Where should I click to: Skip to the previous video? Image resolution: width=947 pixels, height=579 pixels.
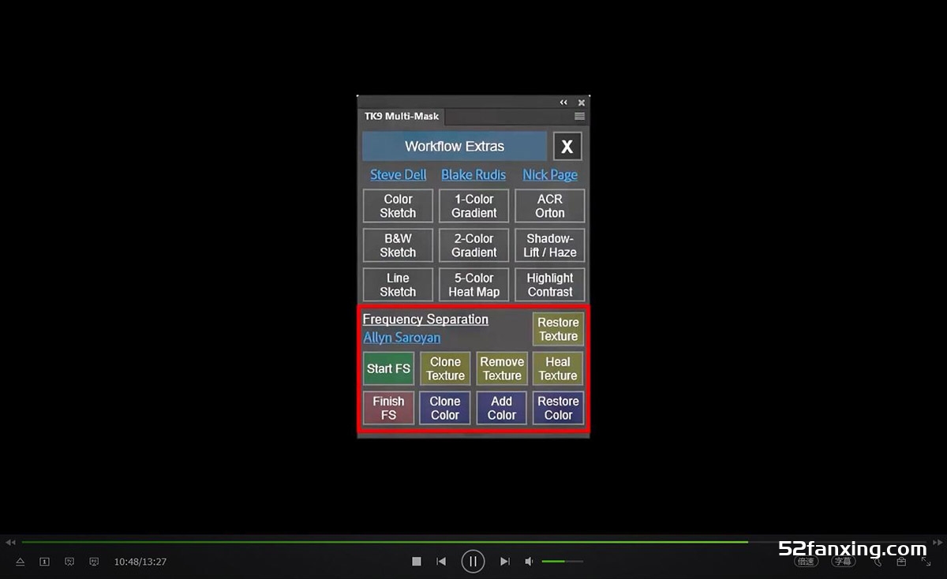[441, 562]
